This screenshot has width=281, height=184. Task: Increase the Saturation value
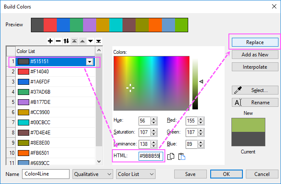[153, 131]
